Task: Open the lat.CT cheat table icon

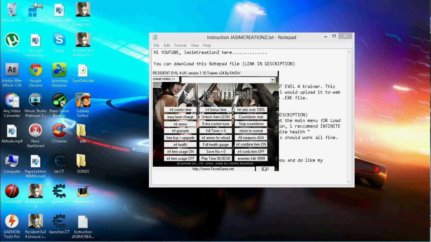Action: point(59,164)
